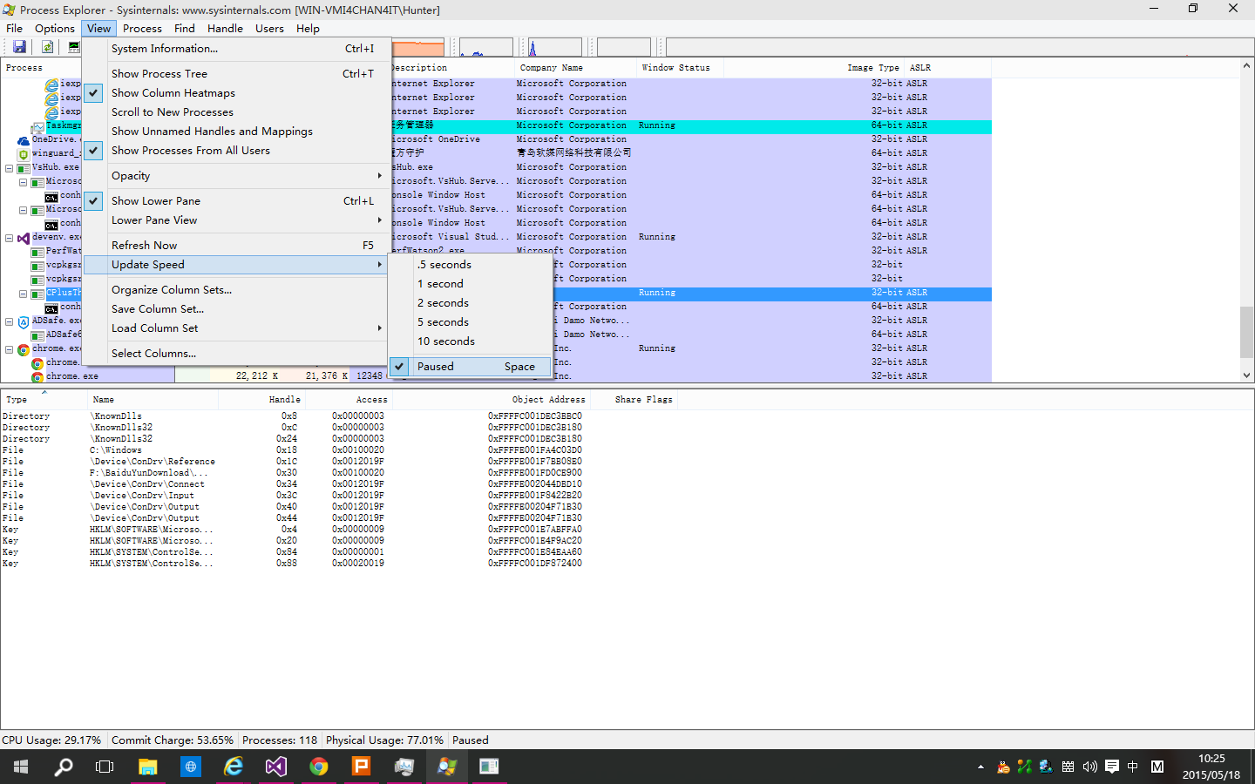Open Task Manager taskbar icon
Viewport: 1255px width, 784px height.
[x=404, y=767]
